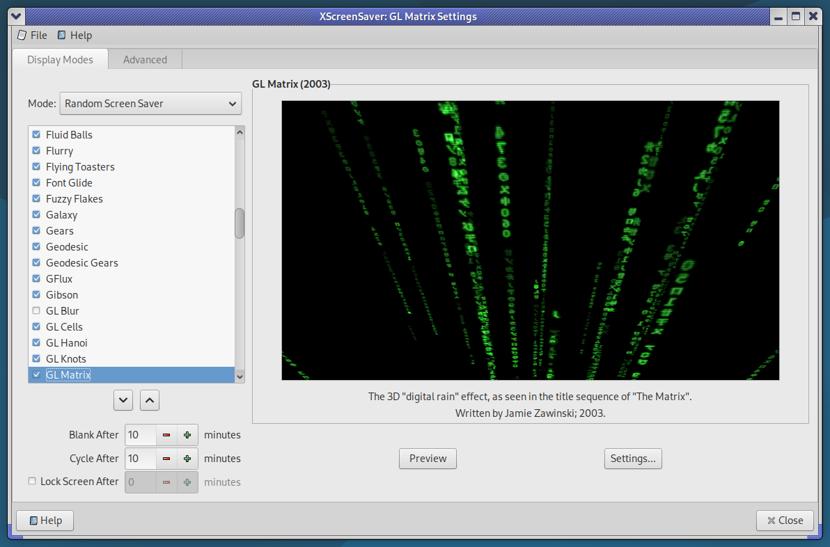Click the Close button at bottom right

785,521
